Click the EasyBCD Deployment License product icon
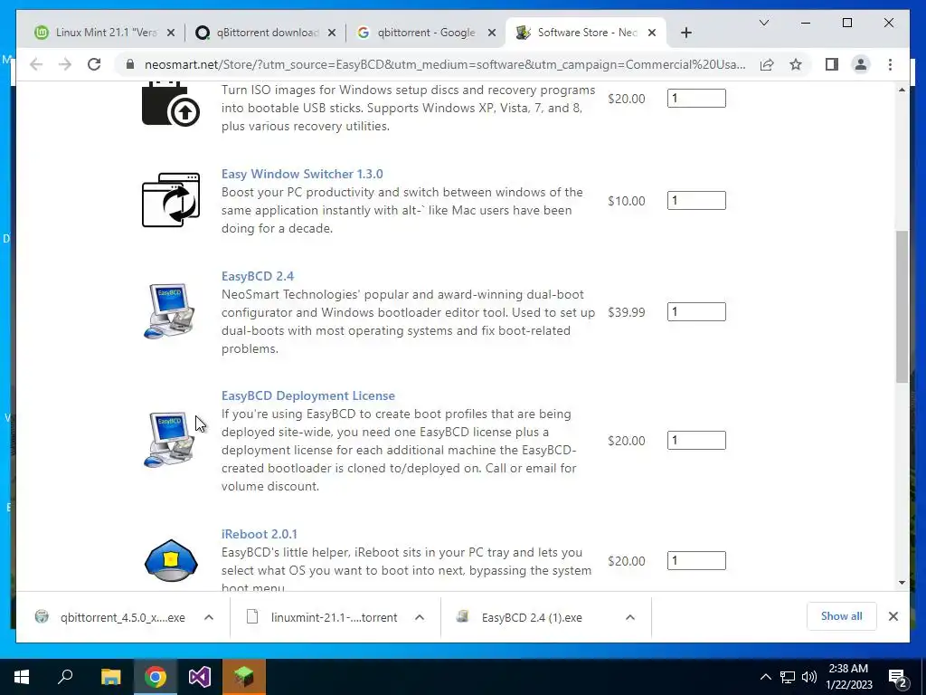 (169, 439)
